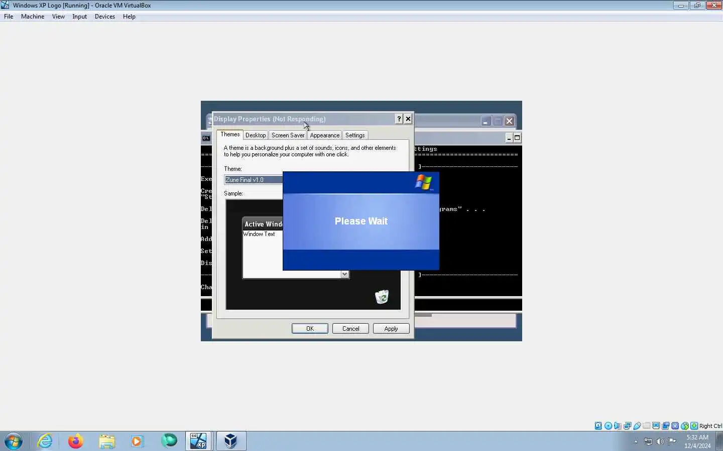Restore down the VirtualBox window
723x451 pixels.
[x=697, y=6]
